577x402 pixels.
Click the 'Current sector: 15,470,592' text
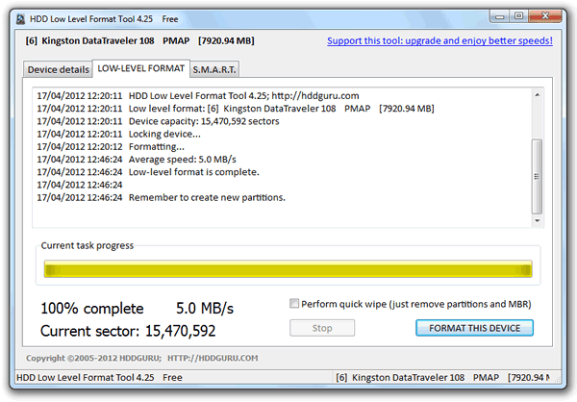128,331
